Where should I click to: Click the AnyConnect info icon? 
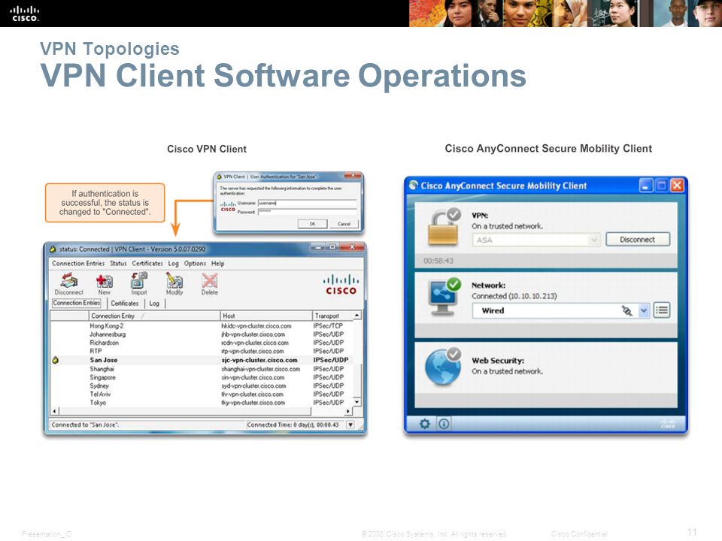click(444, 424)
